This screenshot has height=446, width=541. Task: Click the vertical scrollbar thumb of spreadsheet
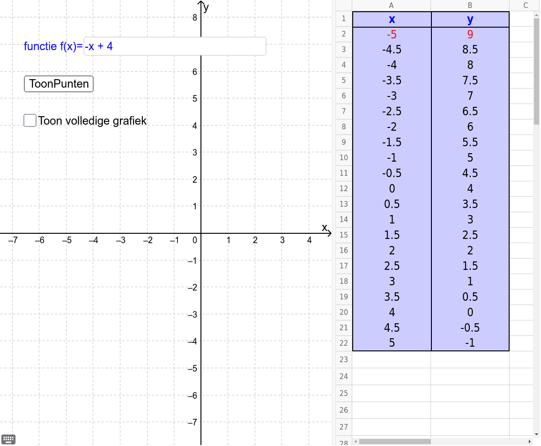tap(536, 71)
